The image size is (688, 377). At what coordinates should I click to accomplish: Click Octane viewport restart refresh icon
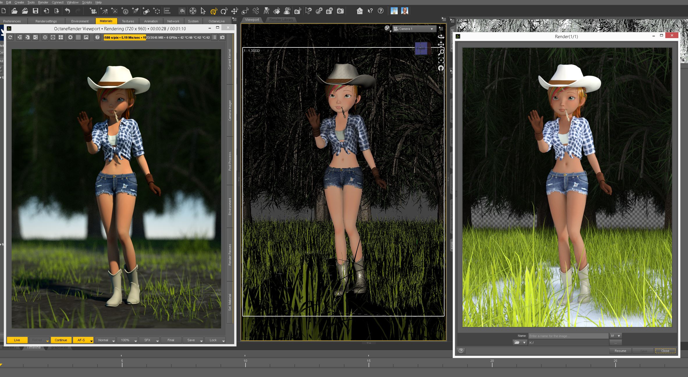click(10, 37)
